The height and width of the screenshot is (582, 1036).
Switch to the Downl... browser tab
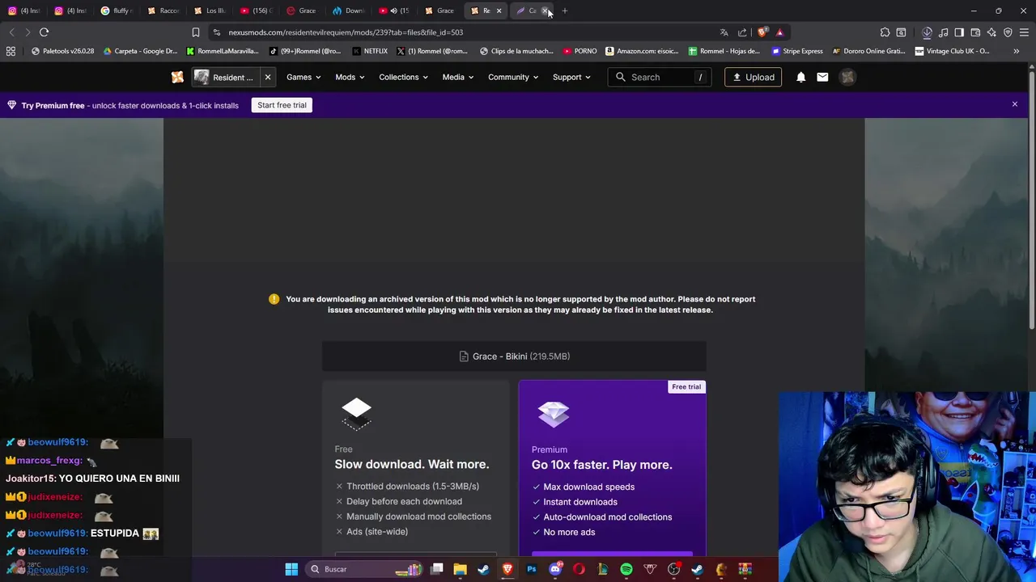349,11
